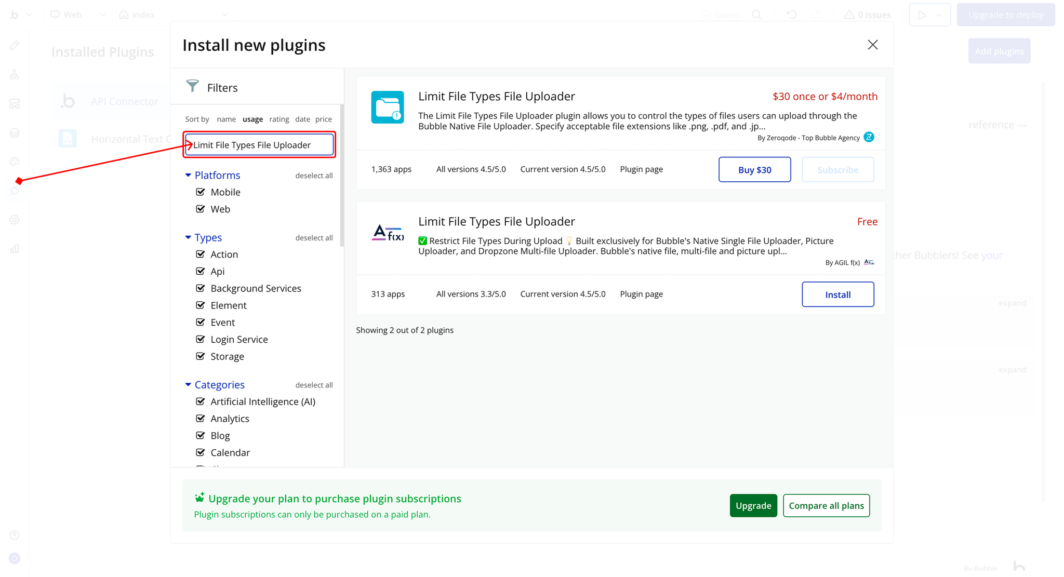Install the free AGIL f(x) plugin
Screen dimensions: 1064x577
click(837, 294)
